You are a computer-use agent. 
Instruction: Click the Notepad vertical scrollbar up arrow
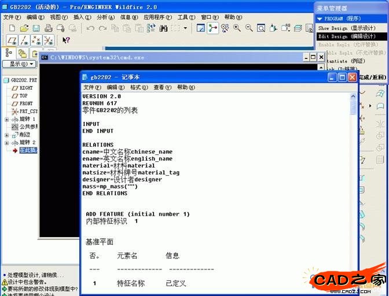coord(353,96)
